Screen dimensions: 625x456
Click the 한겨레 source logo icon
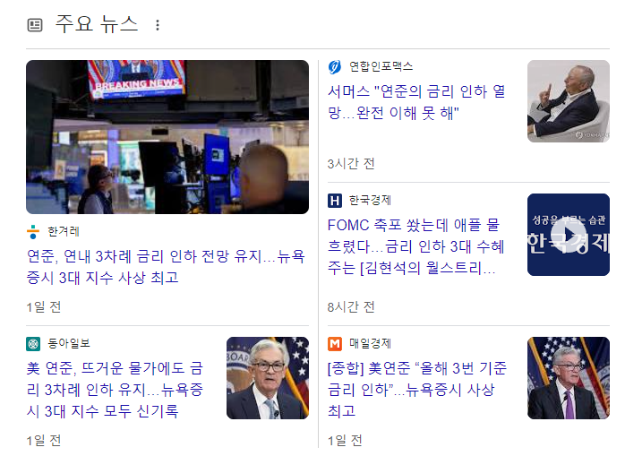click(x=33, y=232)
